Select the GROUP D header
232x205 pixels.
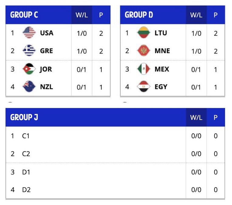click(139, 15)
